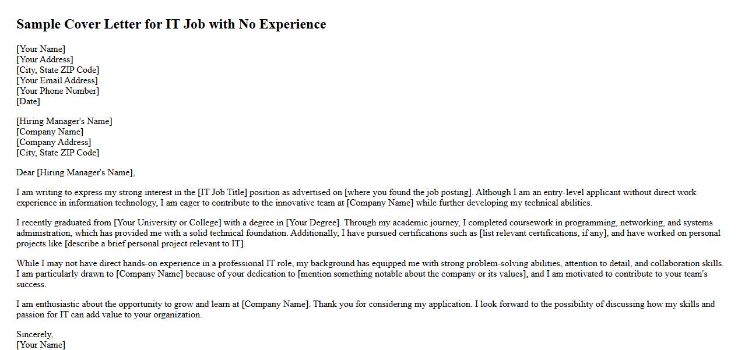Click the "Sincerely," closing line
The height and width of the screenshot is (350, 745).
34,334
